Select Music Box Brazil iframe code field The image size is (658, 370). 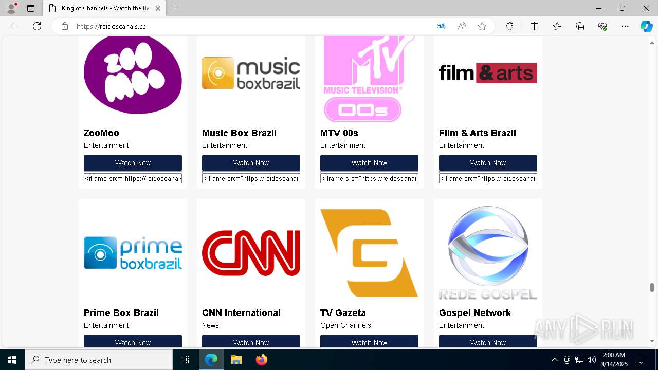coord(251,178)
